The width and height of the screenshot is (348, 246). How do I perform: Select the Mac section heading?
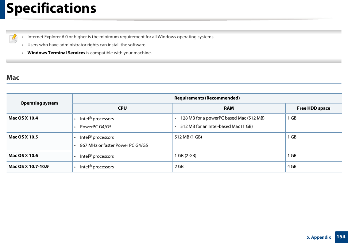(x=13, y=78)
